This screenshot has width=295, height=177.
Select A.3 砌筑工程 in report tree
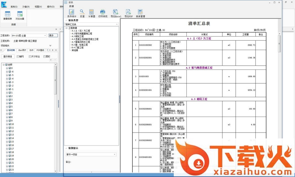point(78,36)
